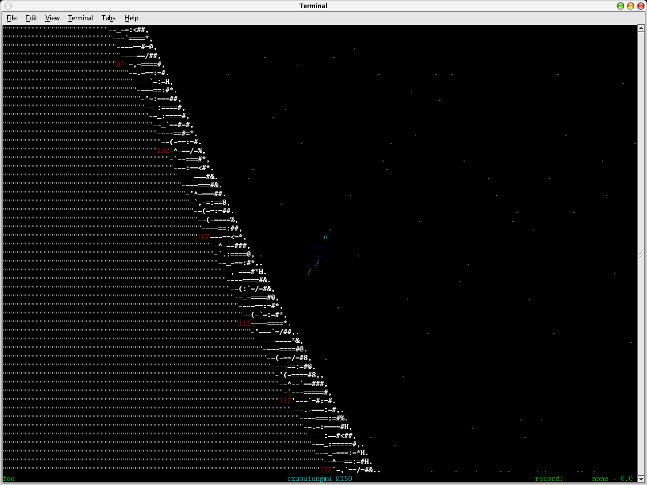
Task: Open the Edit menu
Action: point(31,18)
